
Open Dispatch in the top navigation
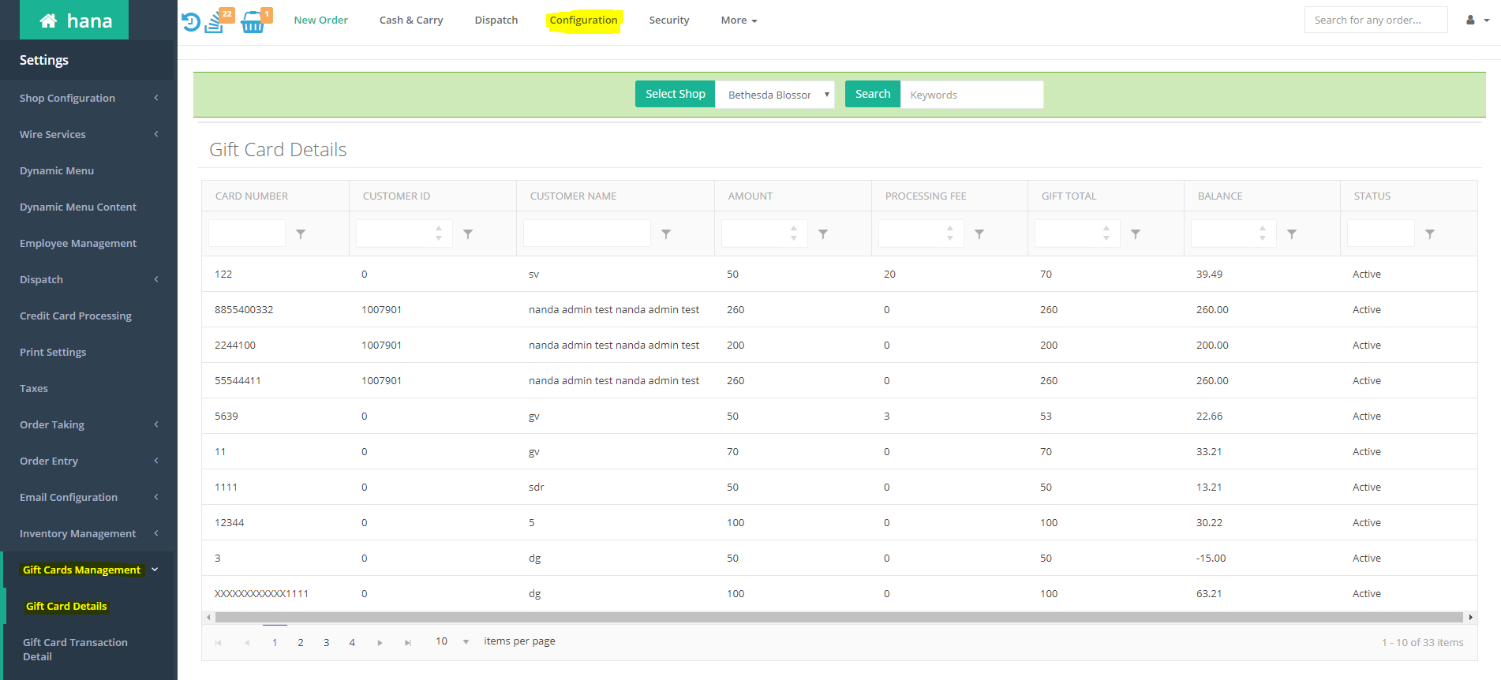click(x=496, y=21)
